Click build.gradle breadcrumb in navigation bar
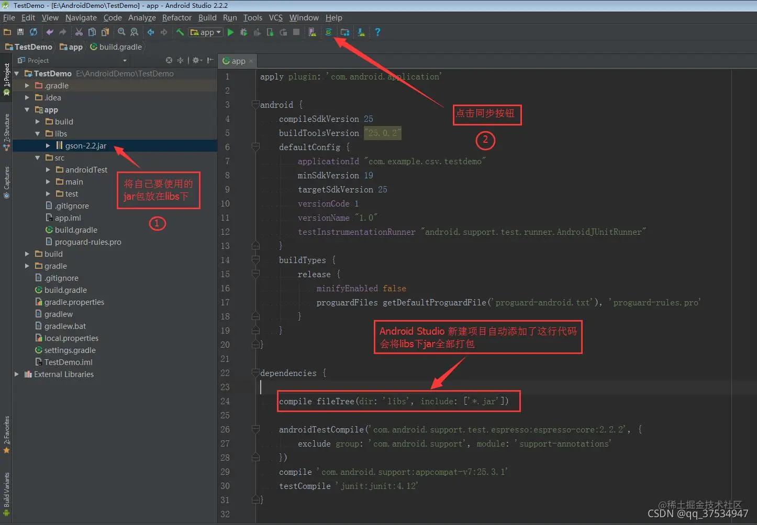This screenshot has width=757, height=525. pos(116,47)
